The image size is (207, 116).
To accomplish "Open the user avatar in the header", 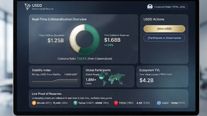I will pyautogui.click(x=150, y=7).
